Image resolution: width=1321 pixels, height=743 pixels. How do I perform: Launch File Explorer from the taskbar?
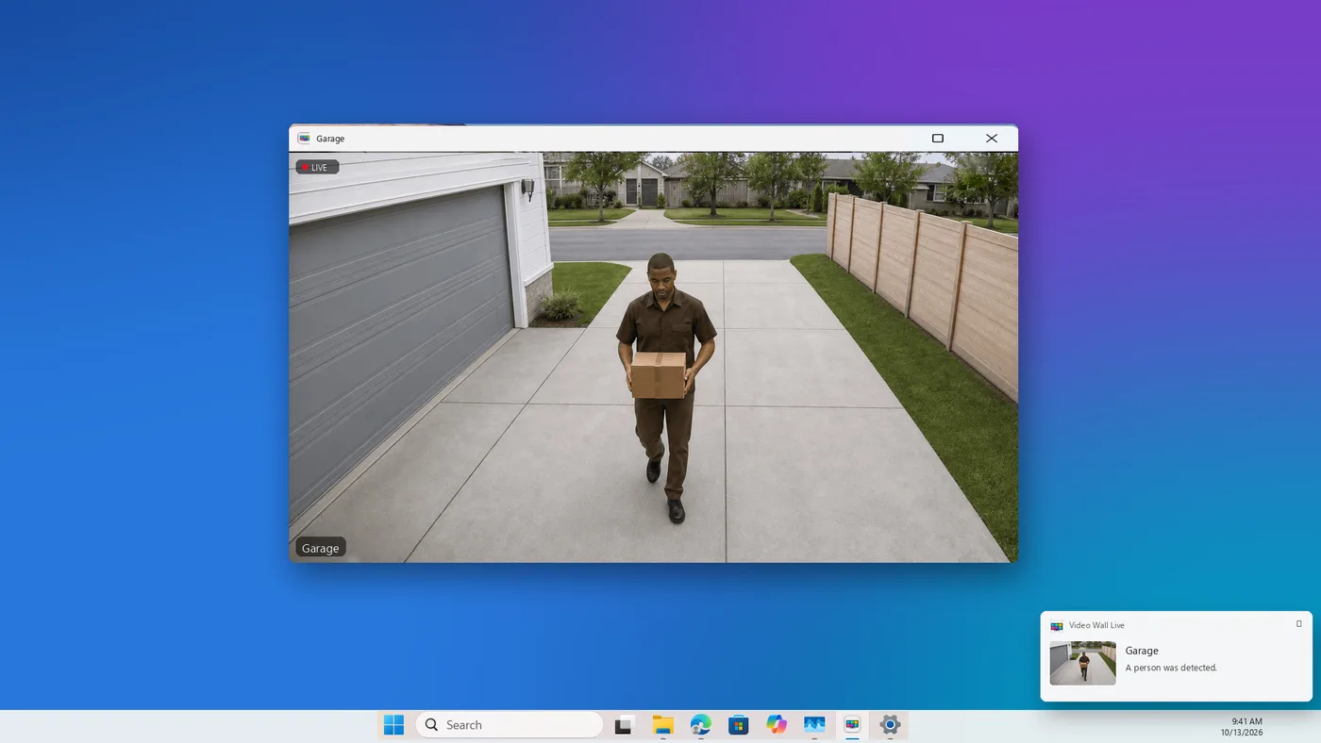pyautogui.click(x=662, y=725)
